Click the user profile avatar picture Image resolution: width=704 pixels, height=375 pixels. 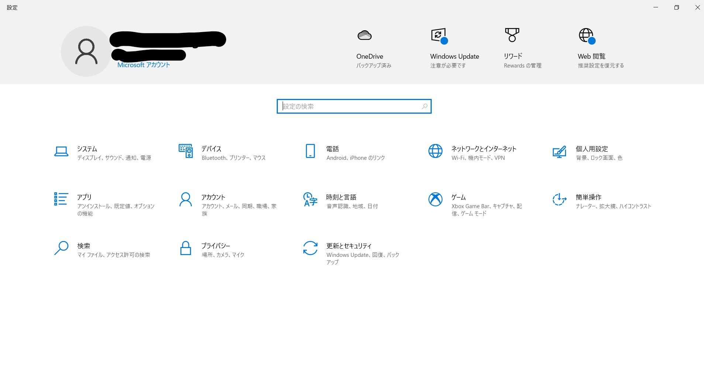(86, 51)
